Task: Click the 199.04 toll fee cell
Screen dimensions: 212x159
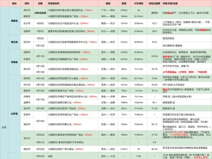Action: tap(154, 56)
